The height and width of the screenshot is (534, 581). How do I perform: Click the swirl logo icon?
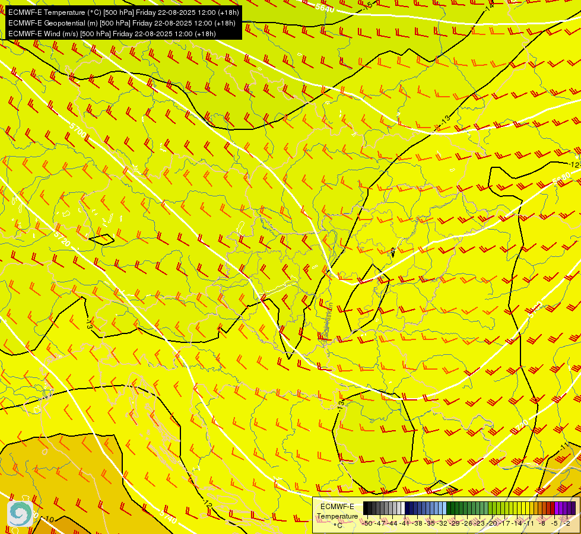click(20, 514)
